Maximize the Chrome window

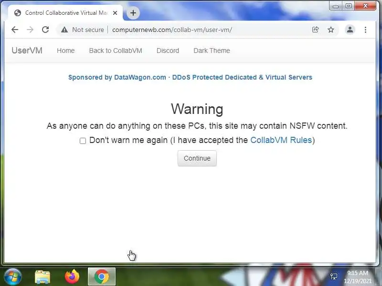tap(349, 6)
